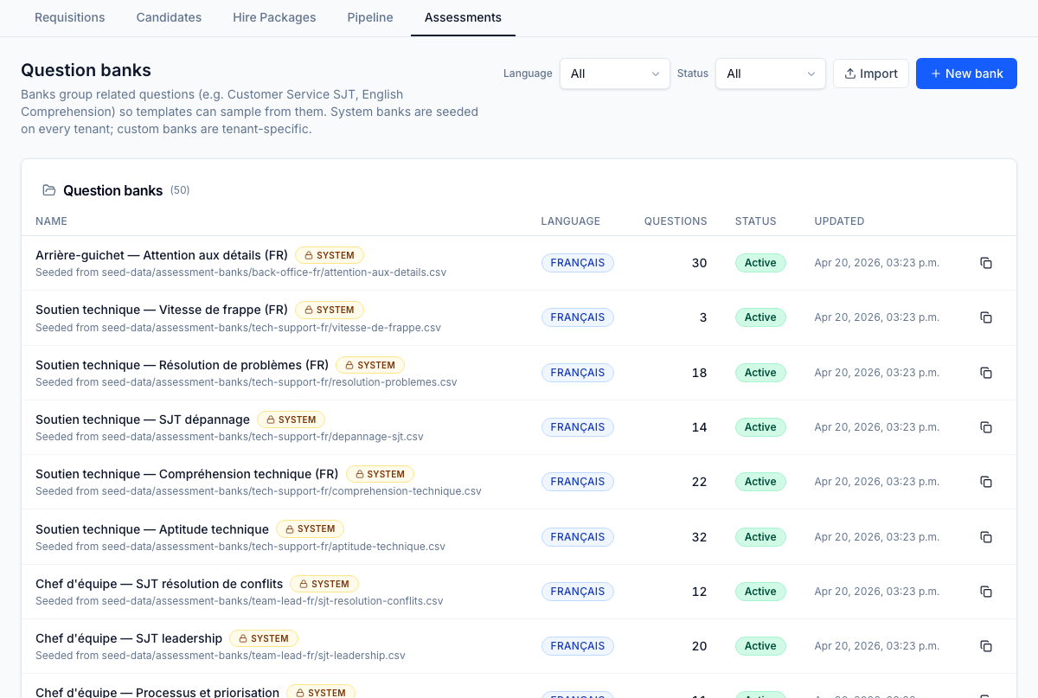This screenshot has height=698, width=1038.
Task: Click FRANÇAIS tag on Attention aux détails row
Action: click(x=578, y=263)
